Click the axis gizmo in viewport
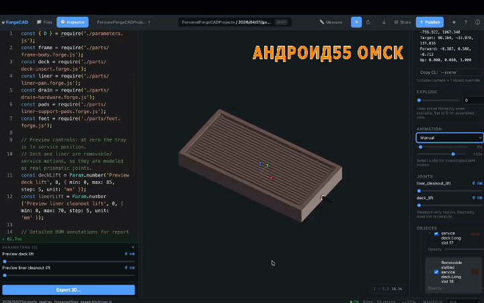484x303 pixels. 266,170
